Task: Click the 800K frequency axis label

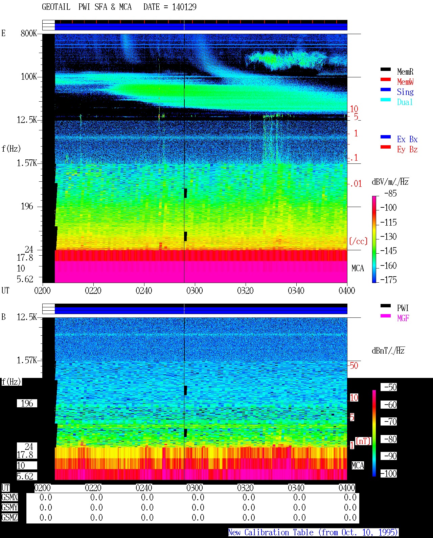Action: point(29,33)
